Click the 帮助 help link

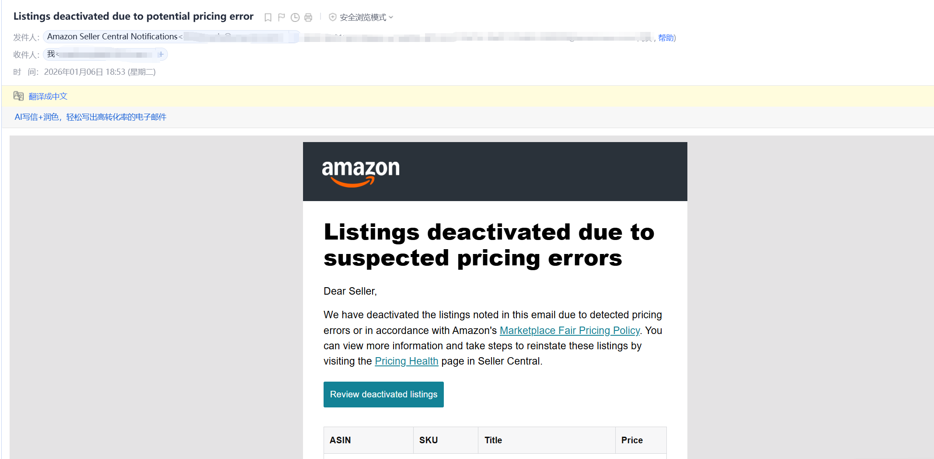(x=666, y=38)
